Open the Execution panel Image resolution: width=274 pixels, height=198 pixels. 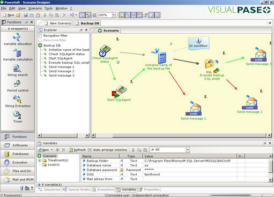tap(18, 162)
